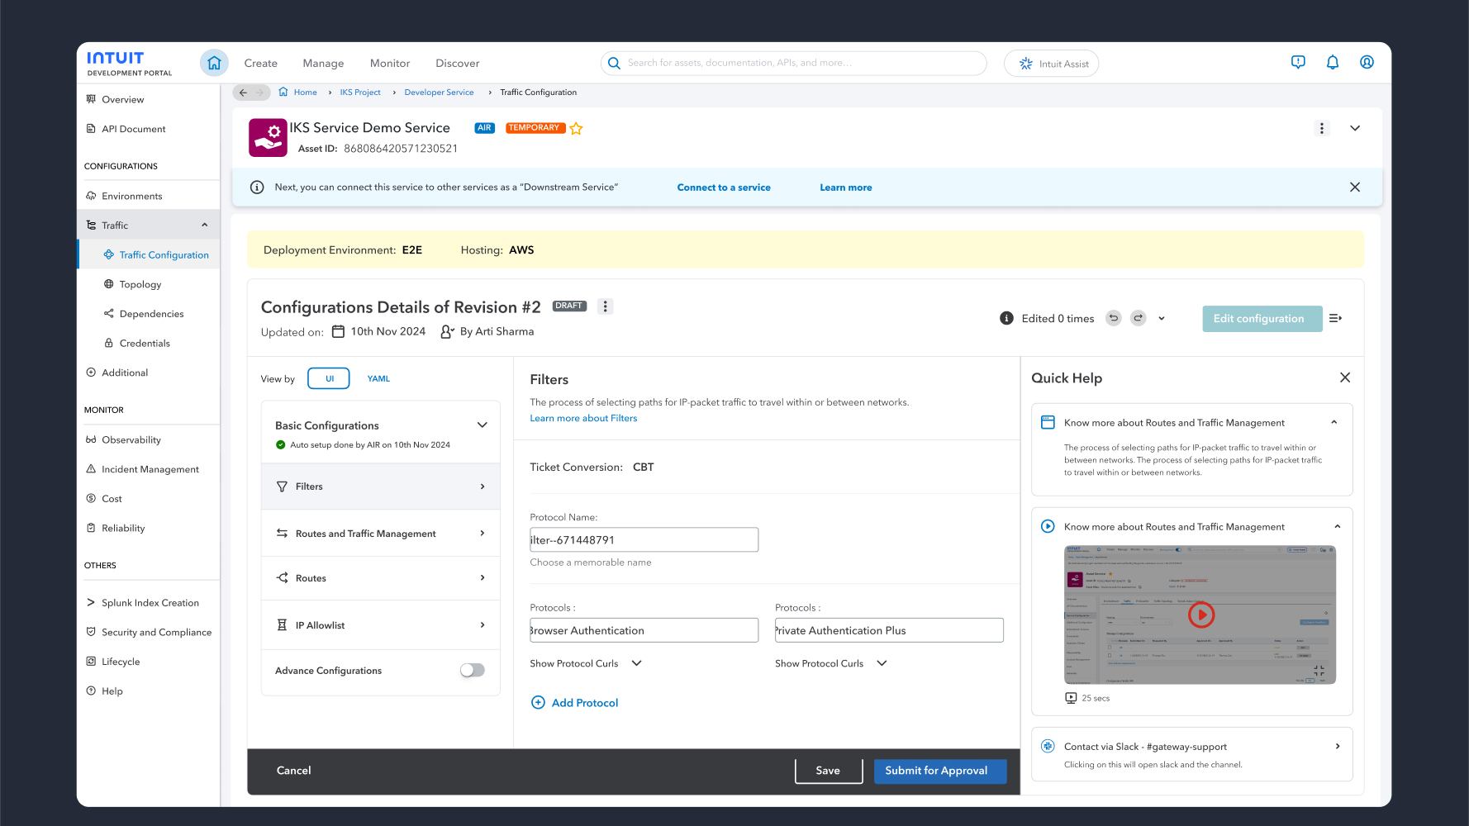Select the UI view option
The height and width of the screenshot is (826, 1469).
pos(329,378)
